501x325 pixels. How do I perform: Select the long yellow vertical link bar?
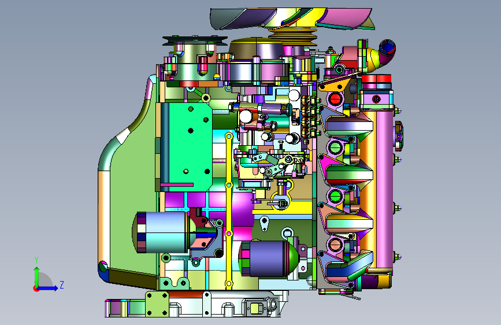pos(229,211)
